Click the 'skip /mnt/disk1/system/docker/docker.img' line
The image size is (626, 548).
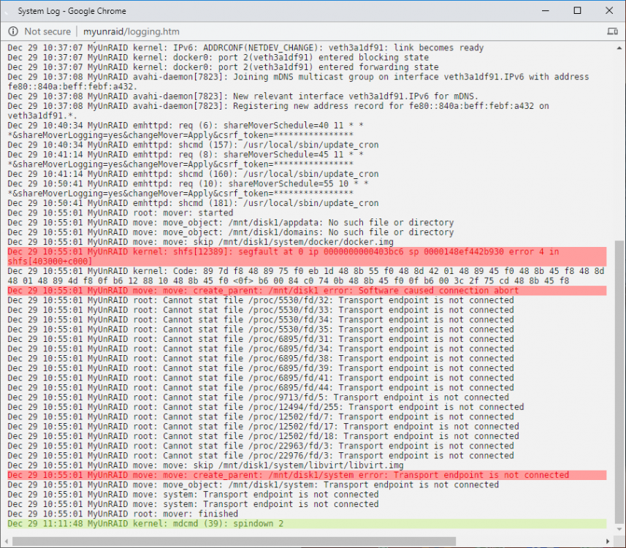(x=200, y=242)
